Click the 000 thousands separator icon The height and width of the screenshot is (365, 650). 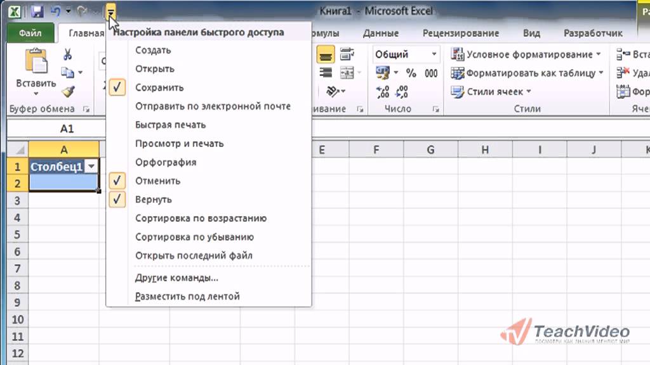[x=431, y=74]
